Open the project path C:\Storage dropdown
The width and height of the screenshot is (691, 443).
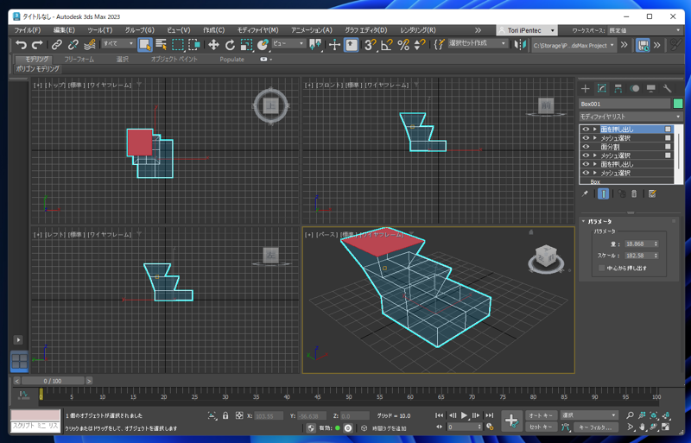coord(574,46)
